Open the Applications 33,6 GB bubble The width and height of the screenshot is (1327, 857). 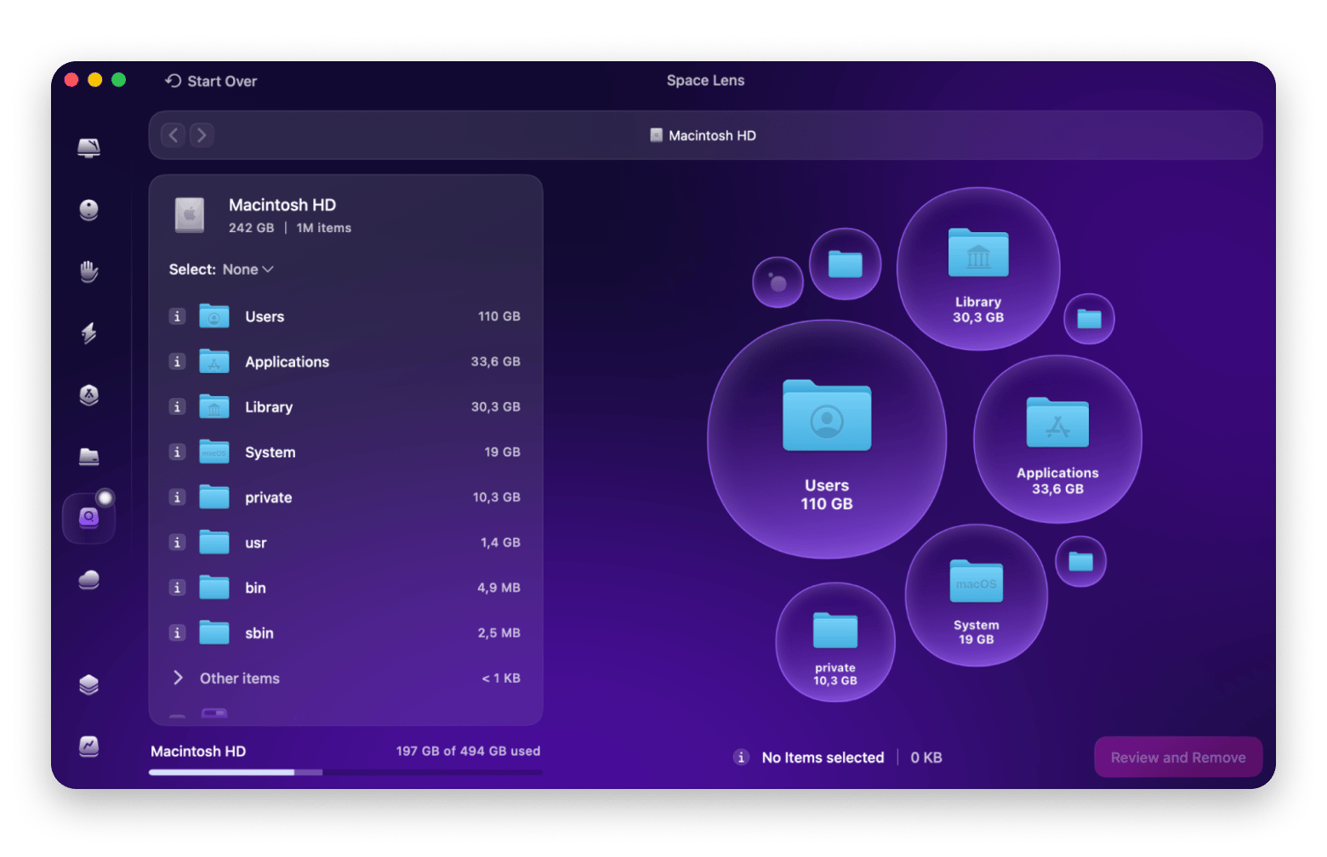(1057, 440)
